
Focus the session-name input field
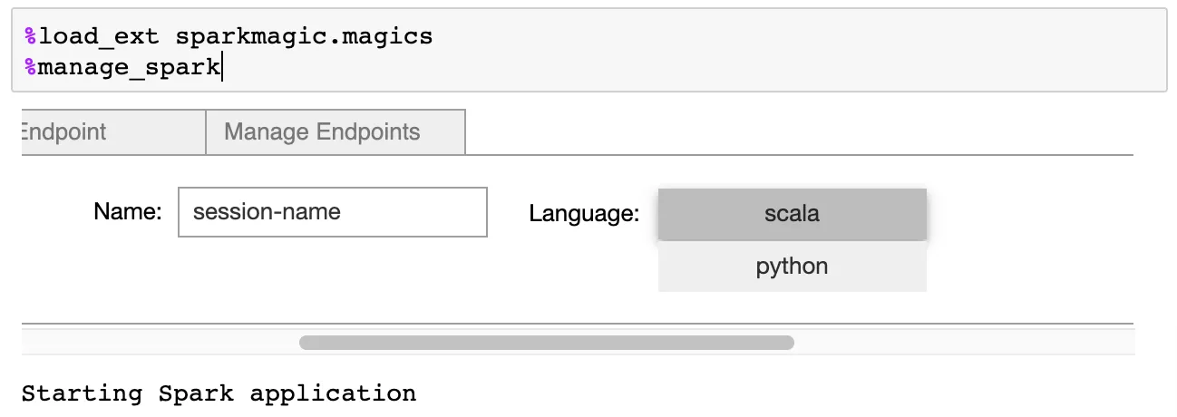[332, 212]
